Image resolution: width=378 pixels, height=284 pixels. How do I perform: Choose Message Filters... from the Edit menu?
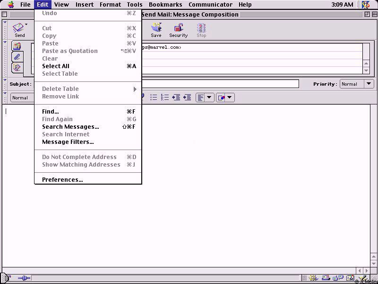click(x=88, y=142)
